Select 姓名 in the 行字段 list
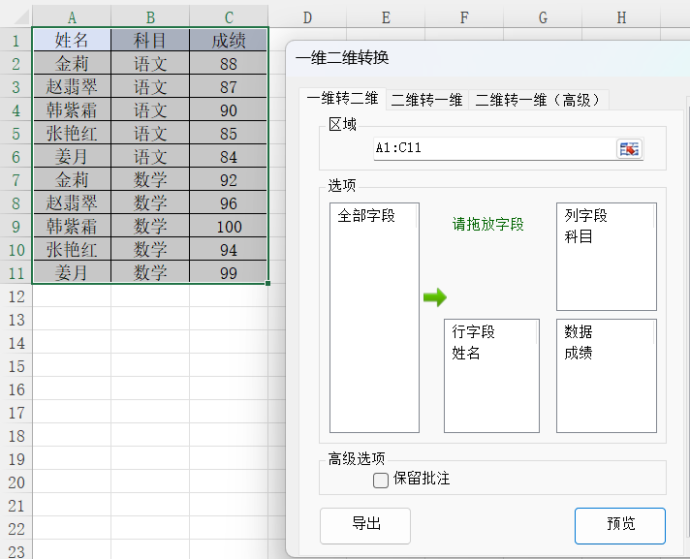690x559 pixels. (x=465, y=354)
